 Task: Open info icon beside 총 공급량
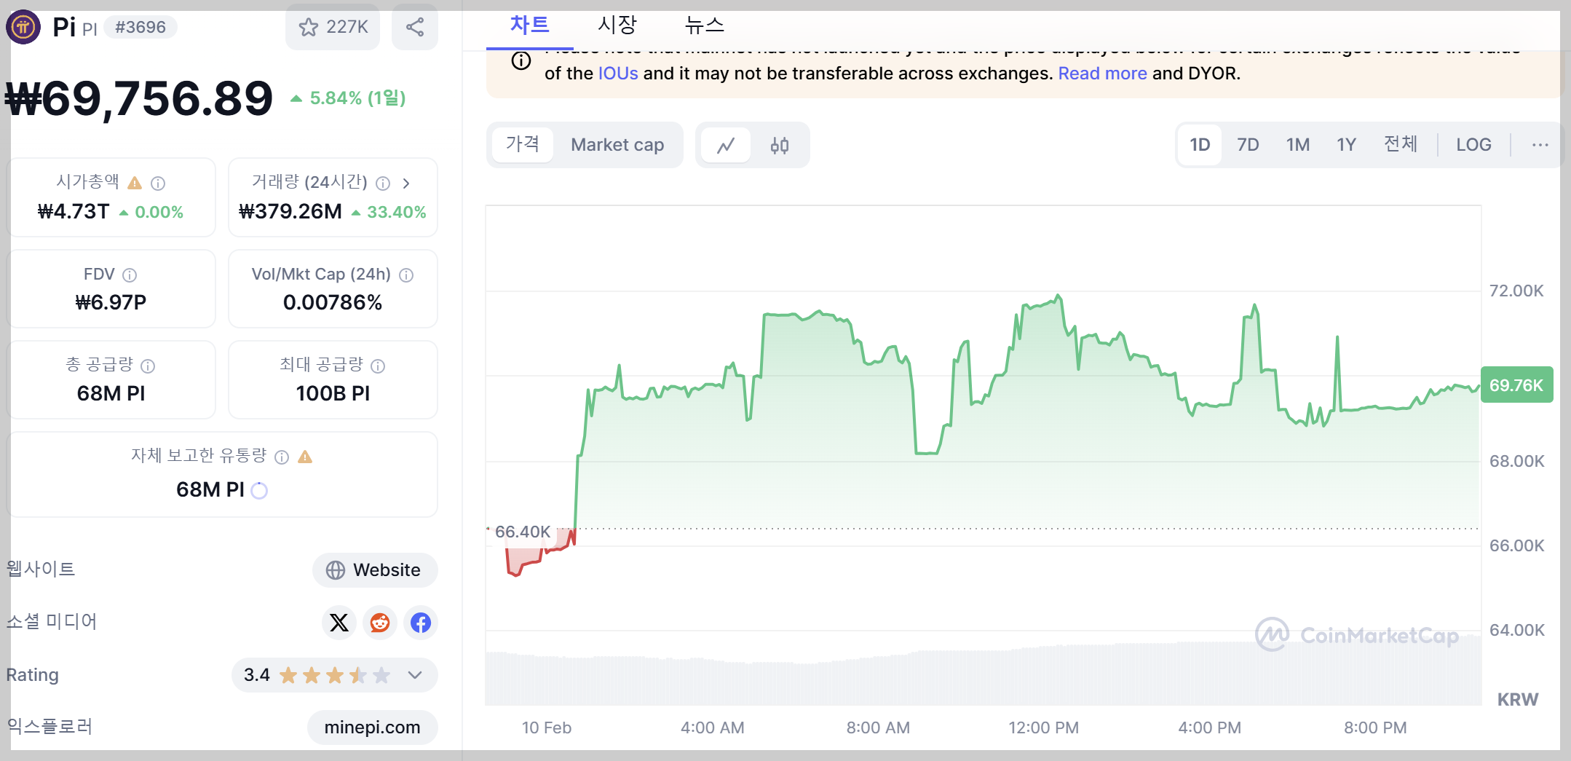[148, 366]
